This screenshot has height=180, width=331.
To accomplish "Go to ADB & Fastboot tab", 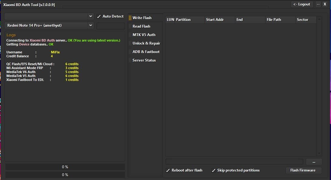I will (145, 52).
